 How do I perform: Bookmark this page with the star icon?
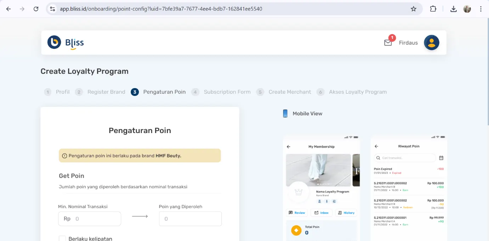(413, 9)
